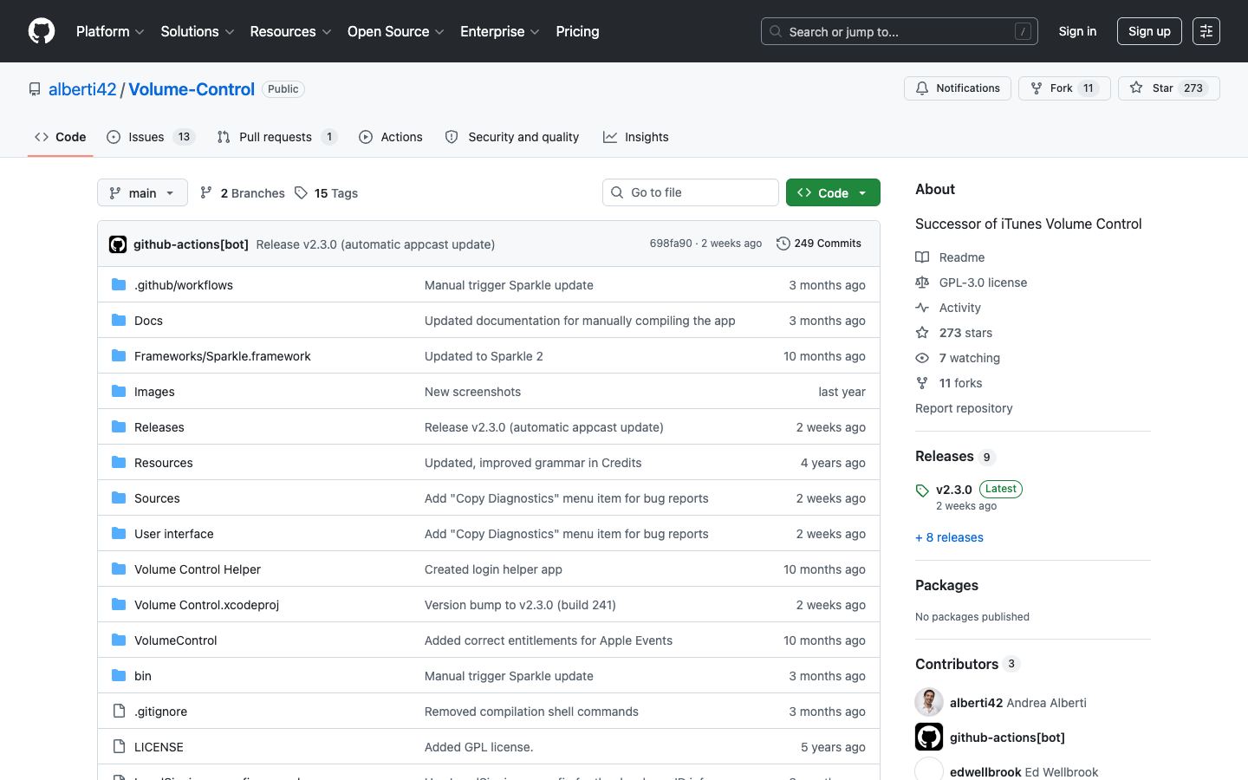Open the Open Source menu
The image size is (1248, 780).
click(x=396, y=31)
